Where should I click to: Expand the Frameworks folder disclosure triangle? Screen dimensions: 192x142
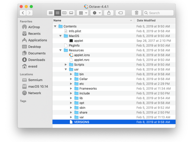71,89
